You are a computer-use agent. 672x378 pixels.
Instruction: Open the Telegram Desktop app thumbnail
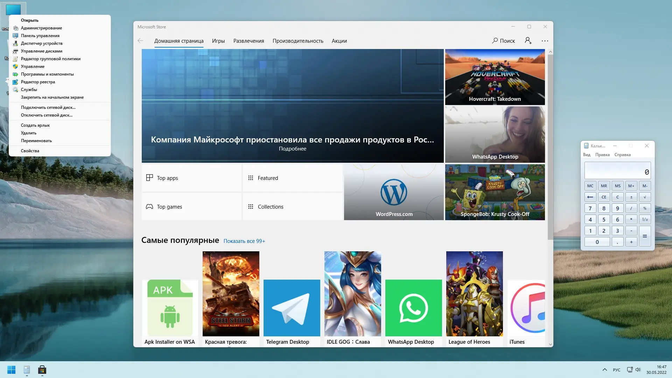(292, 308)
